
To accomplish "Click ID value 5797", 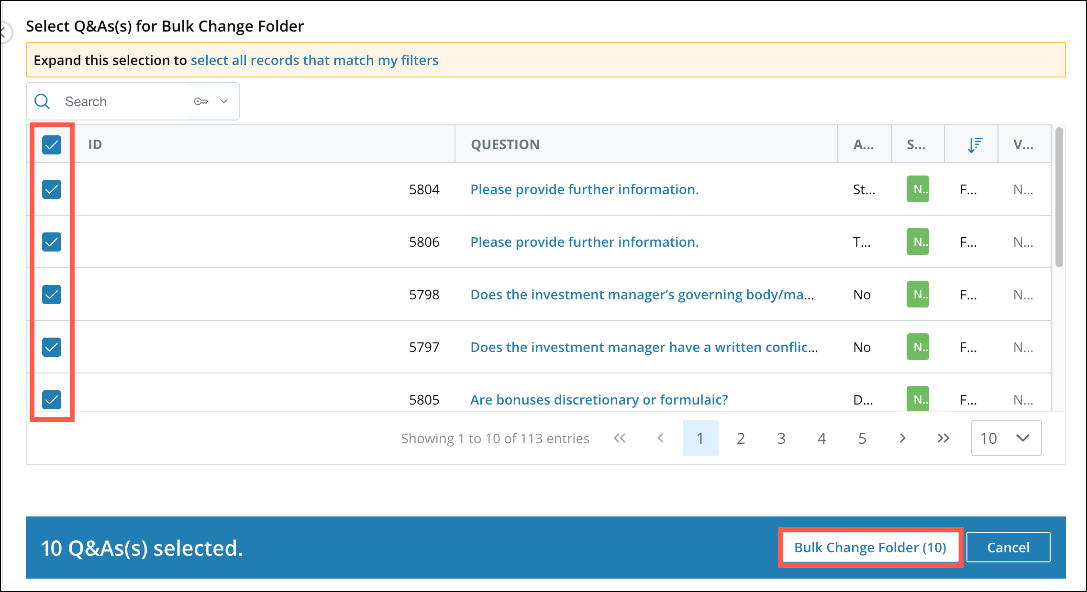I will [x=424, y=347].
